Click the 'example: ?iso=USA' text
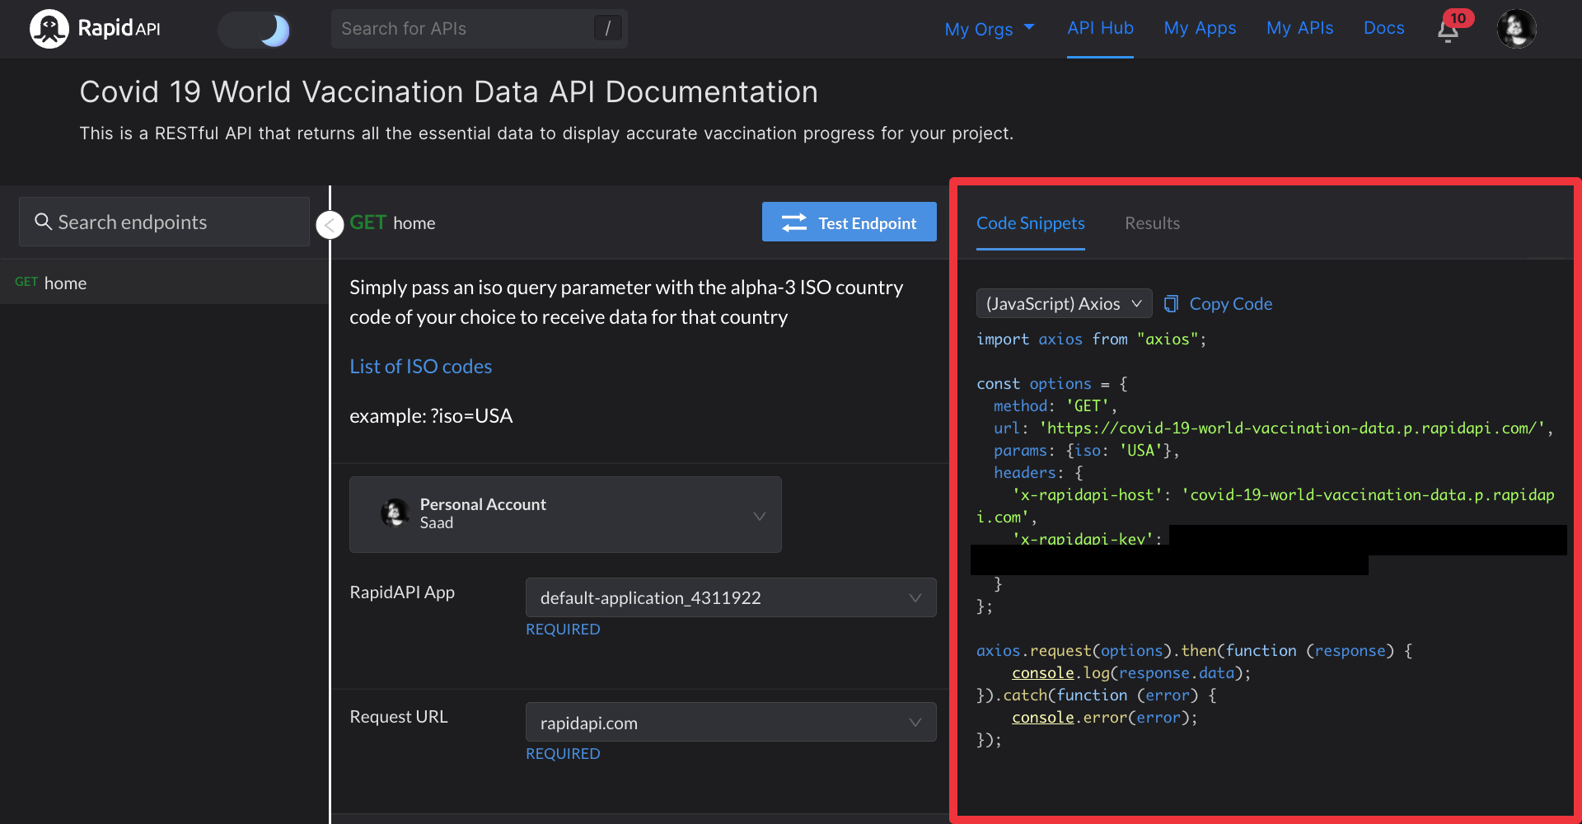1582x824 pixels. [431, 416]
